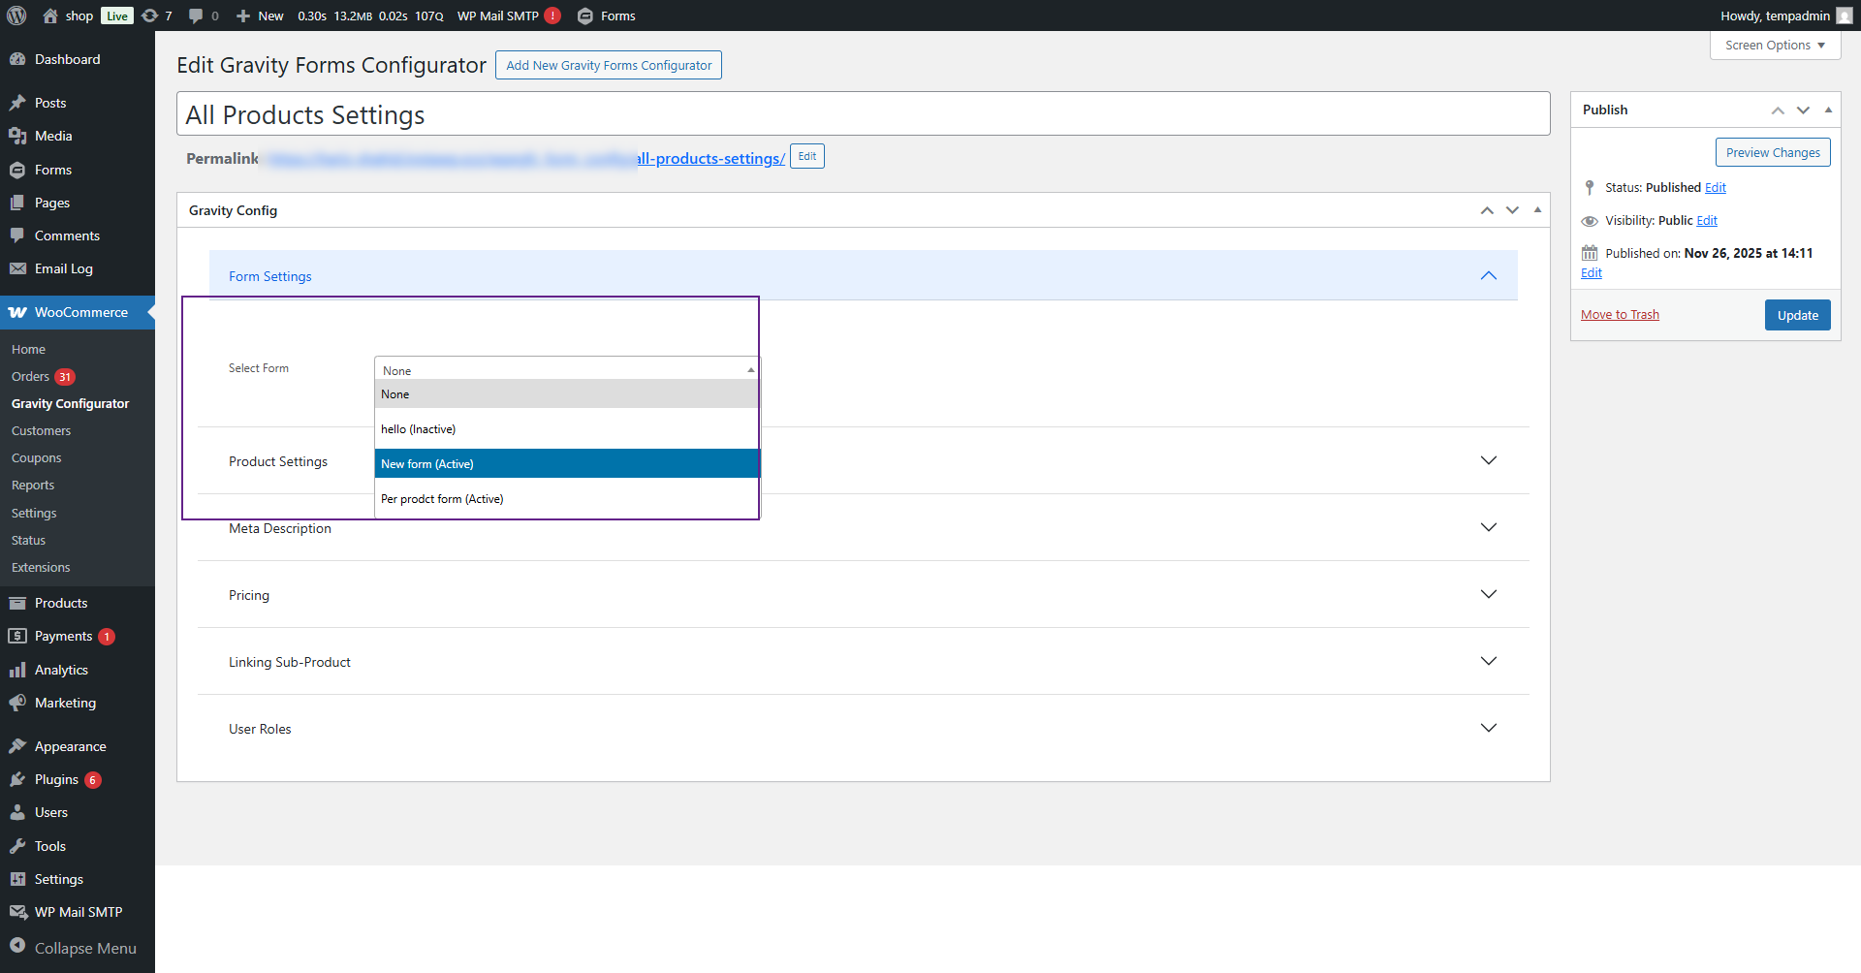Click the WordPress logo icon
Viewport: 1861px width, 973px height.
click(16, 16)
